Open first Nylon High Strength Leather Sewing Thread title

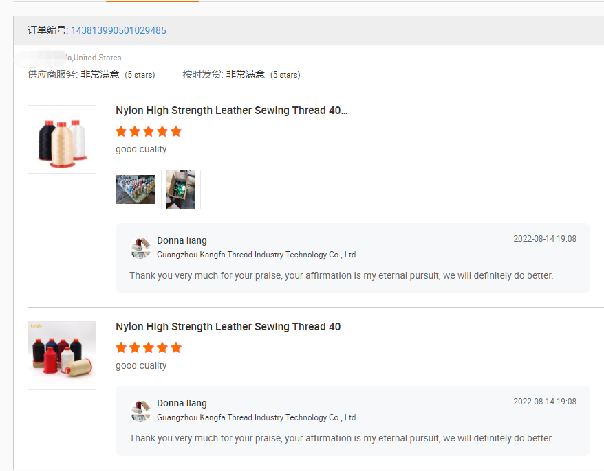(231, 111)
